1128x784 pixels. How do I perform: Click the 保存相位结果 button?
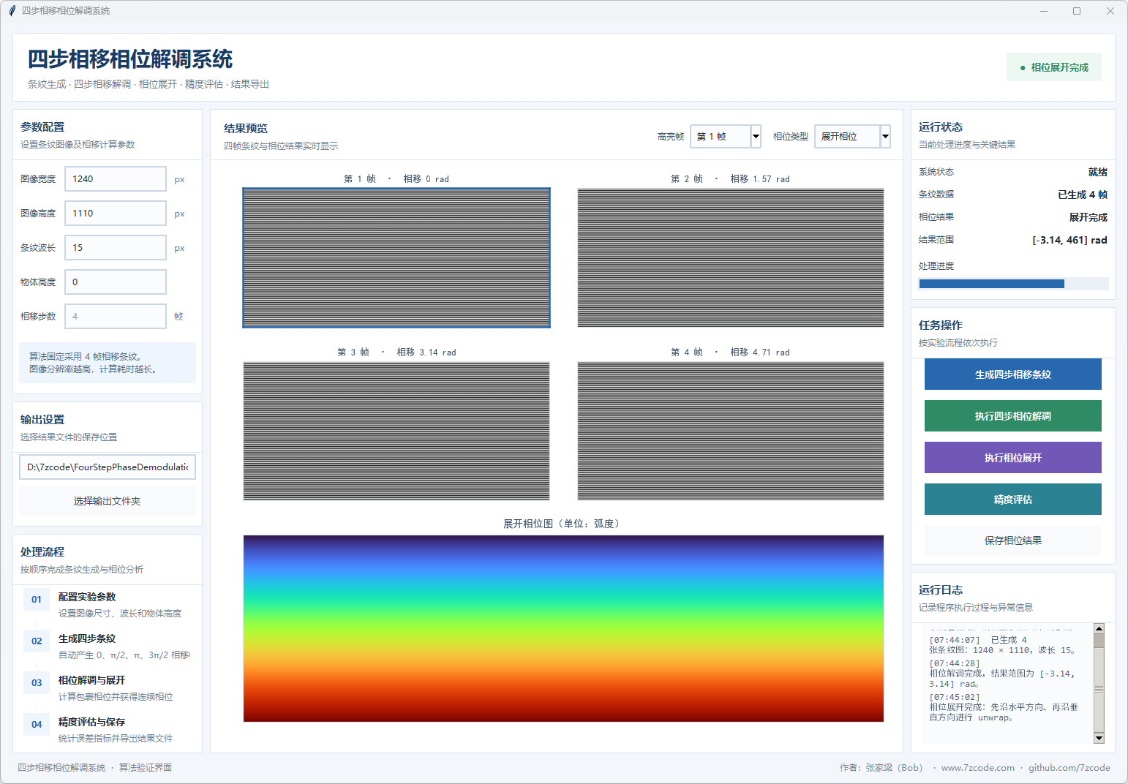tap(1012, 540)
